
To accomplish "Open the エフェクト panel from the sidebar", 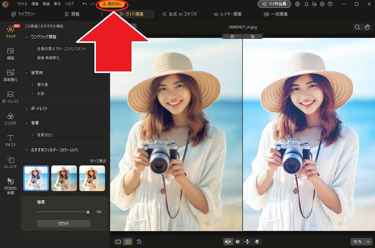I will [x=10, y=118].
